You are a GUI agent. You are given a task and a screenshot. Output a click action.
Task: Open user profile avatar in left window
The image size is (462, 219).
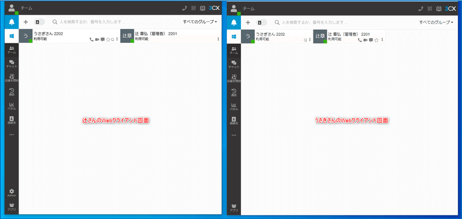tap(12, 8)
